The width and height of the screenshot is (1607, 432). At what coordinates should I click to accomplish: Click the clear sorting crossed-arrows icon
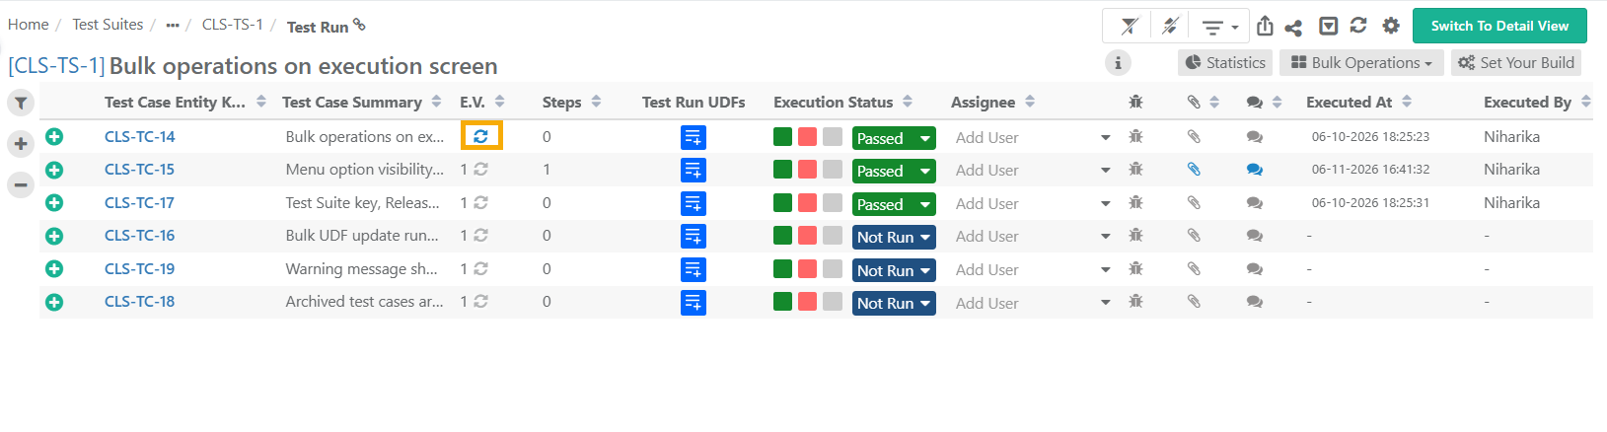click(x=1170, y=27)
